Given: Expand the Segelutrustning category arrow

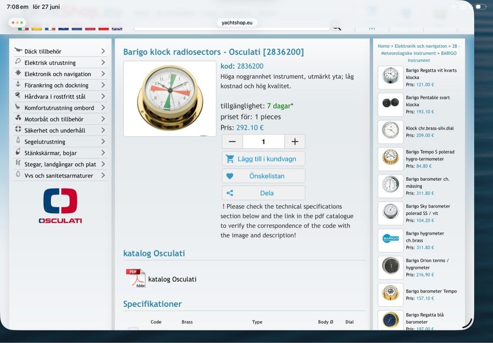Looking at the screenshot, I should pos(103,141).
